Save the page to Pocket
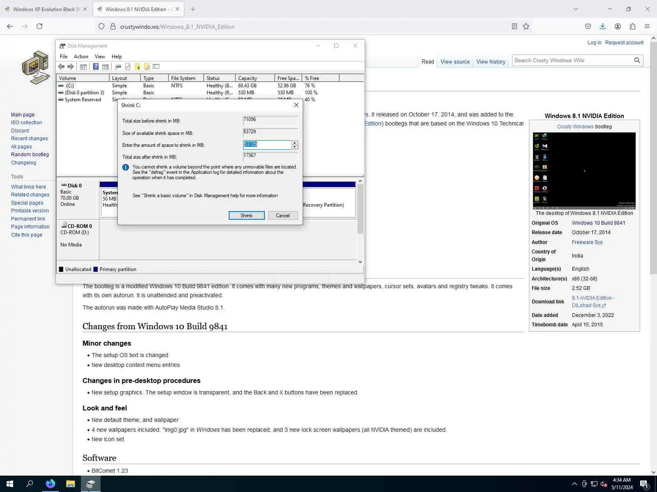 click(x=588, y=26)
